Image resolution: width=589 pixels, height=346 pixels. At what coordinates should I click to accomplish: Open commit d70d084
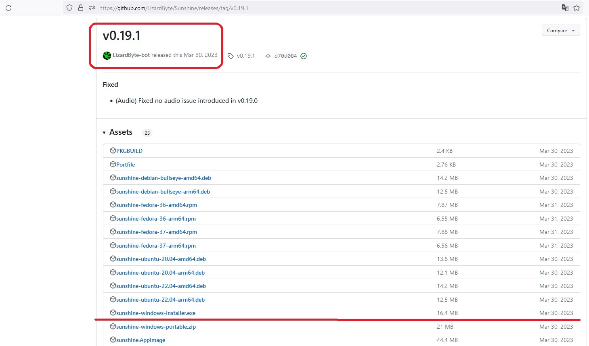(x=286, y=56)
